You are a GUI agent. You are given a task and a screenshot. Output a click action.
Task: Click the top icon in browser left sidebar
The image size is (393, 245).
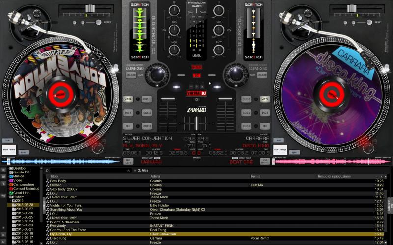point(3,170)
